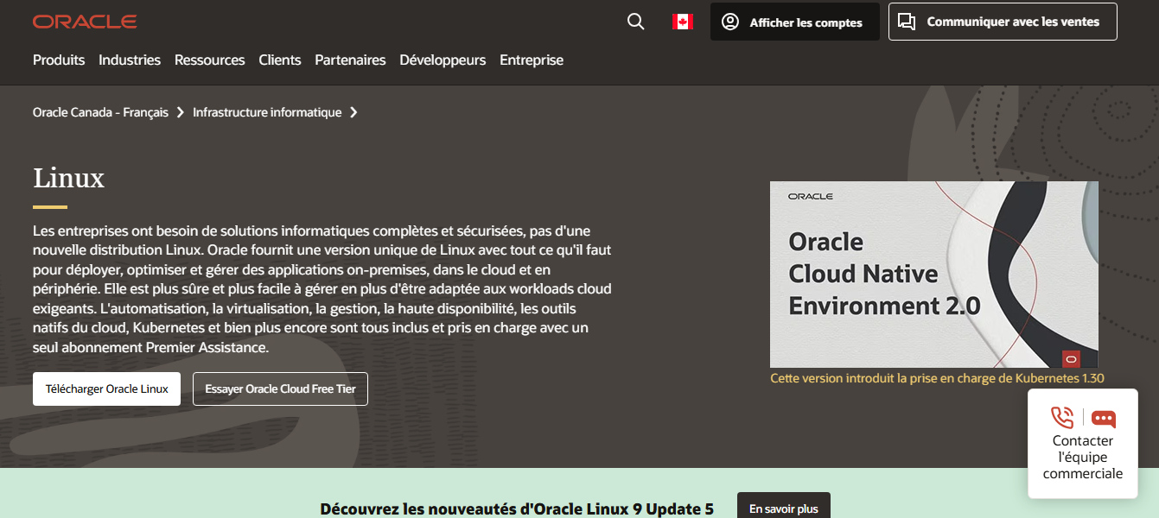Open the Produits navigation dropdown
Image resolution: width=1159 pixels, height=518 pixels.
[x=58, y=60]
